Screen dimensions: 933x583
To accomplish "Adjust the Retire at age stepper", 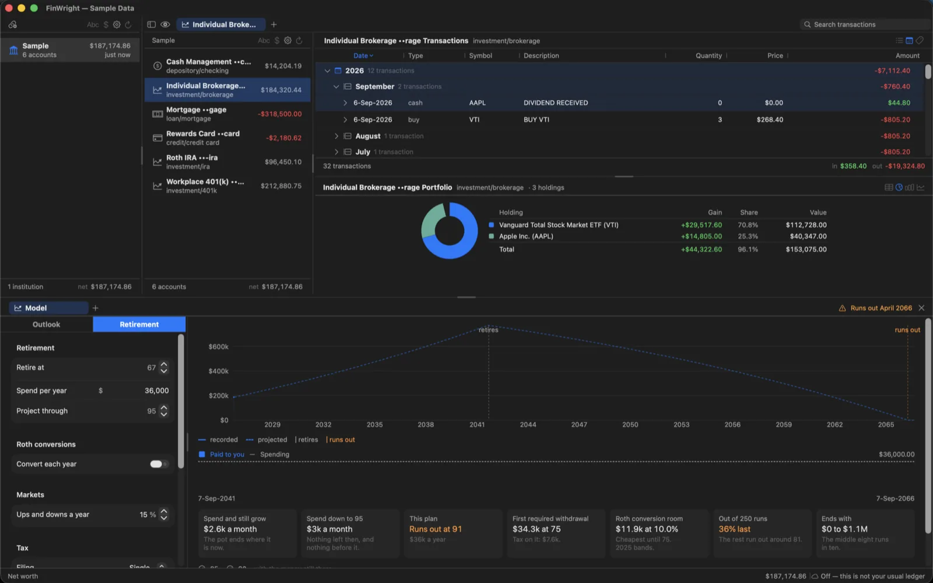I will pos(164,367).
